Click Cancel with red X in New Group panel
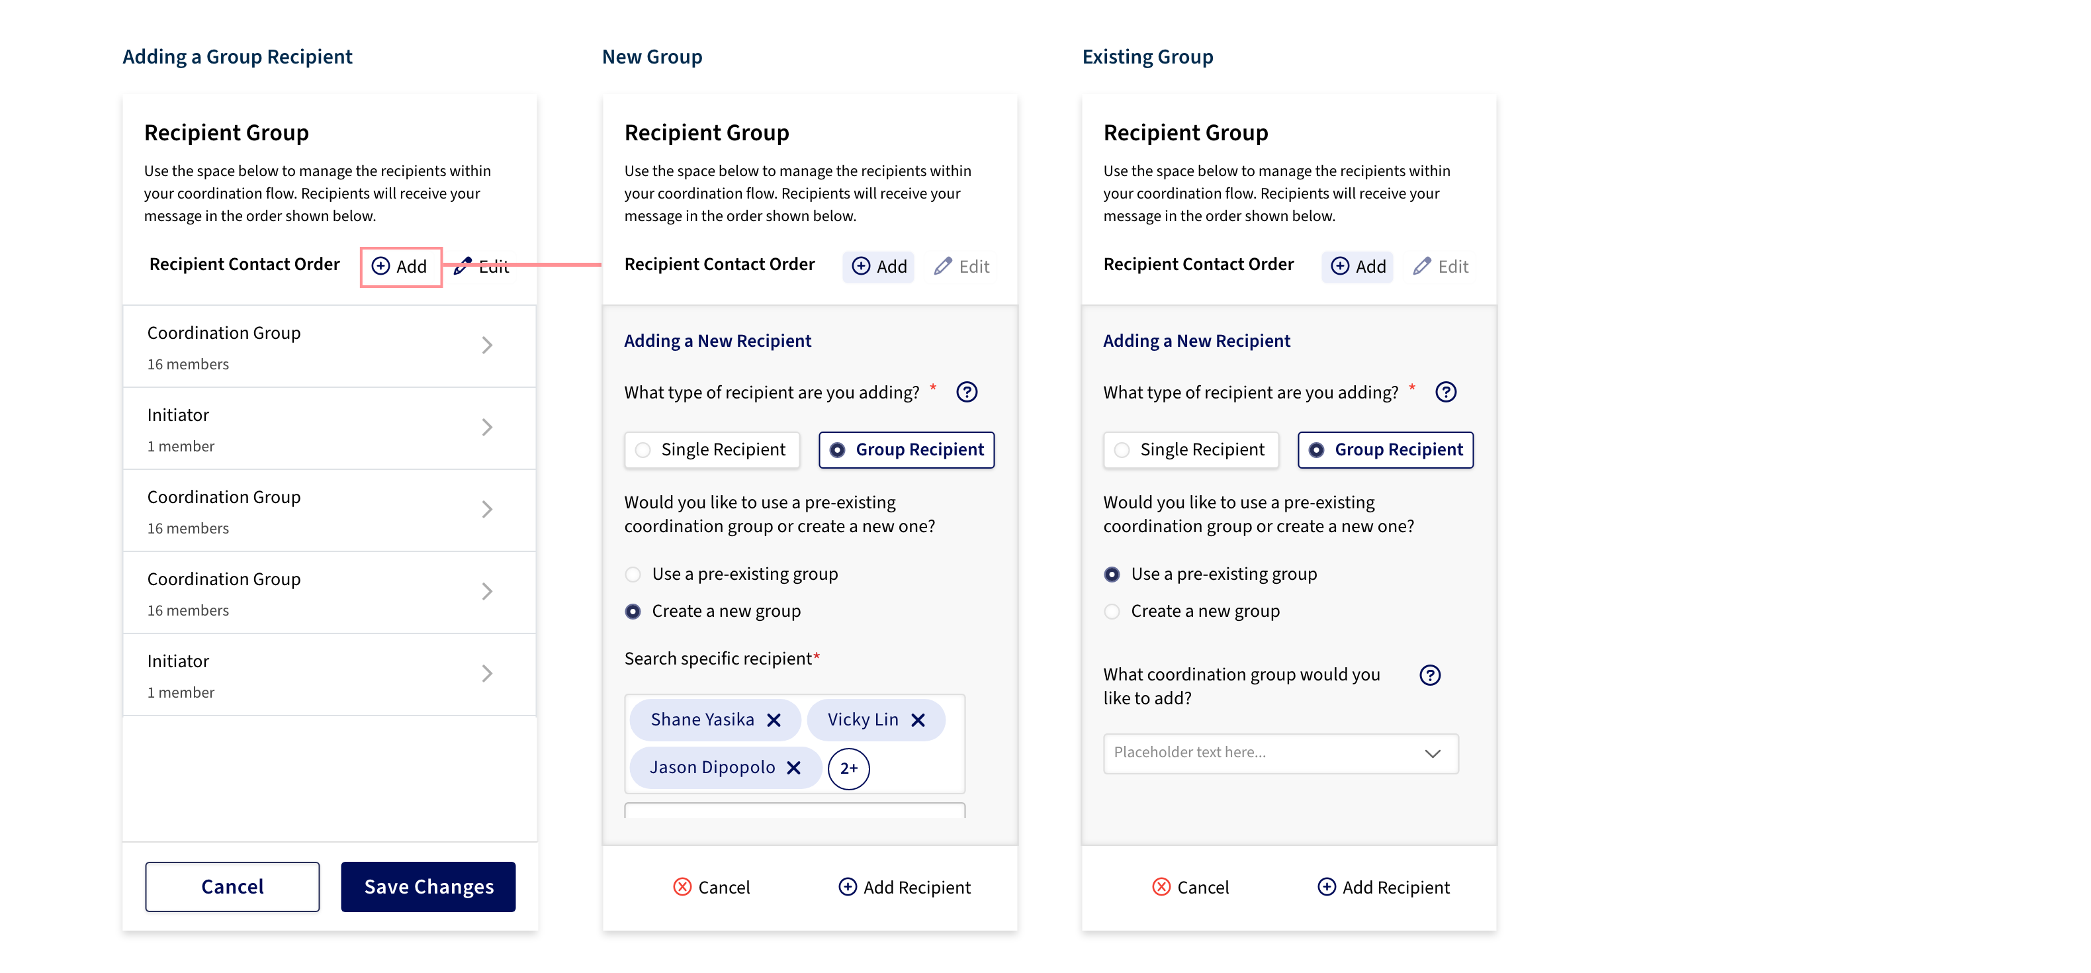2091x973 pixels. [712, 887]
